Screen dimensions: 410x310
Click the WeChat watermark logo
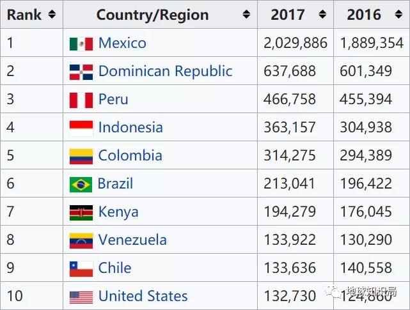click(335, 292)
